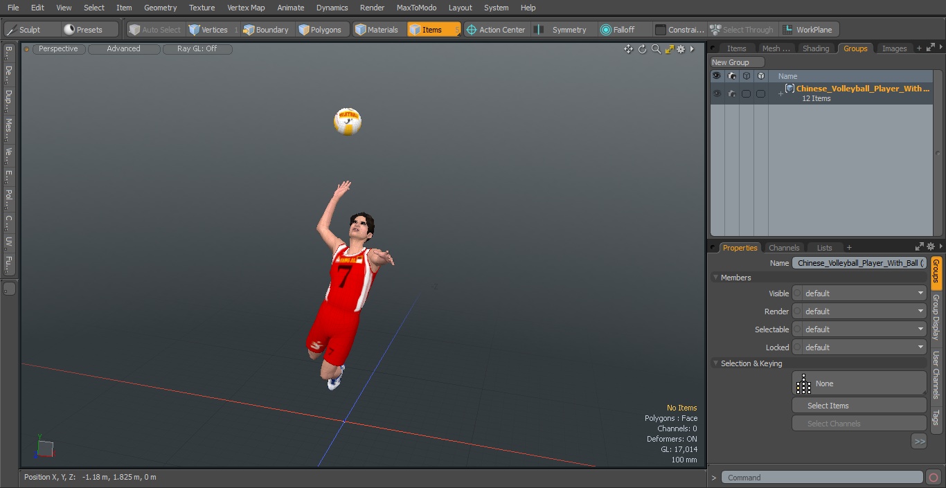
Task: Click the New Group button
Action: point(738,62)
